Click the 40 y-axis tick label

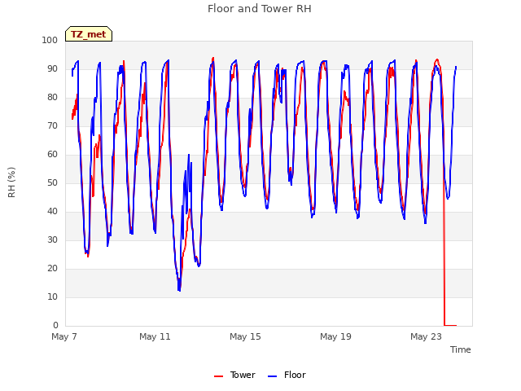pos(52,212)
